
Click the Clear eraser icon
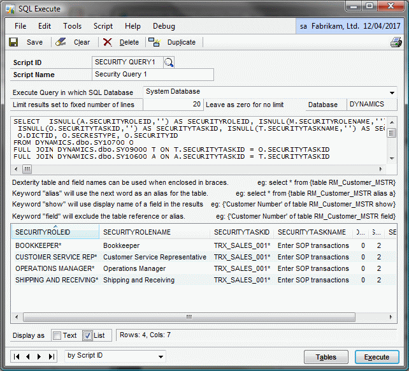pos(61,42)
